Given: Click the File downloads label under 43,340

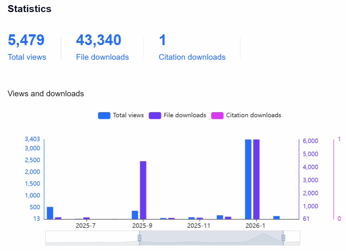Looking at the screenshot, I should click(102, 57).
